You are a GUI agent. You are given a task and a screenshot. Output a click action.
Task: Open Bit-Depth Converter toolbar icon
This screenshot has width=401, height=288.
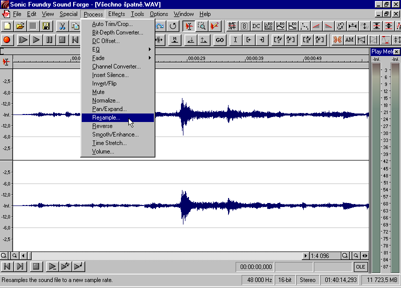click(244, 26)
